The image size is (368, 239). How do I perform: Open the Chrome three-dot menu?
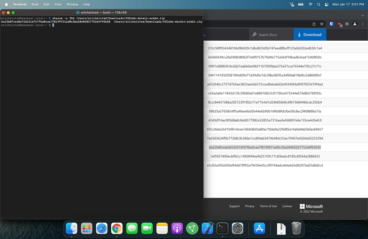click(362, 24)
